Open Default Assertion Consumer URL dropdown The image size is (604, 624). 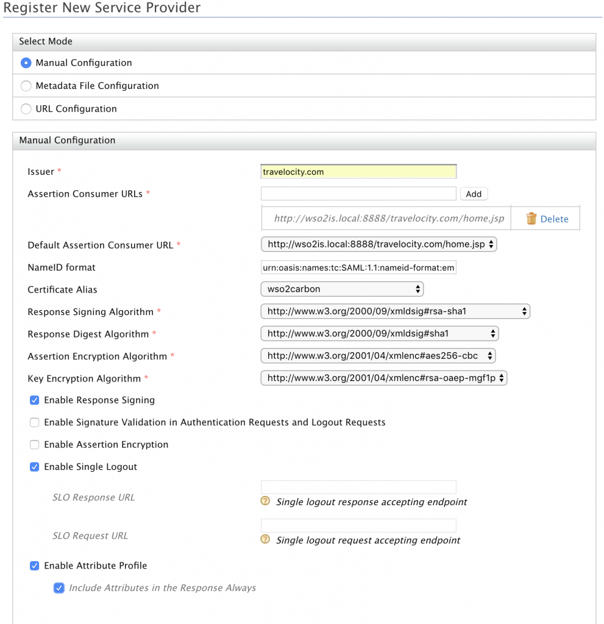click(379, 244)
